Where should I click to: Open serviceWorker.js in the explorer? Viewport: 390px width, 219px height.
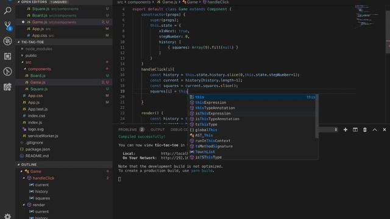click(64, 136)
